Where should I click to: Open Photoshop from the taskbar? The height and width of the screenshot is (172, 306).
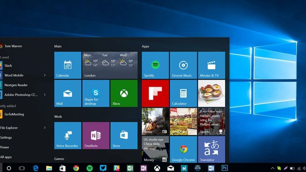(x=225, y=168)
